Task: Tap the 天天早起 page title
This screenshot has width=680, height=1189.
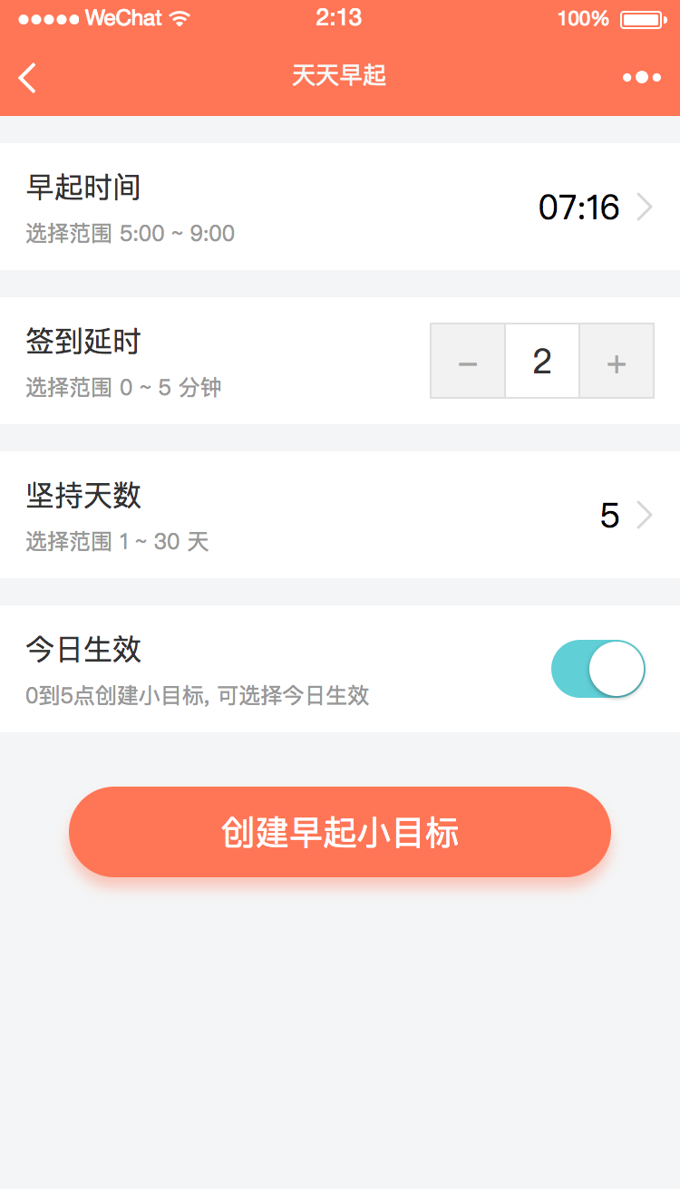Action: coord(339,75)
